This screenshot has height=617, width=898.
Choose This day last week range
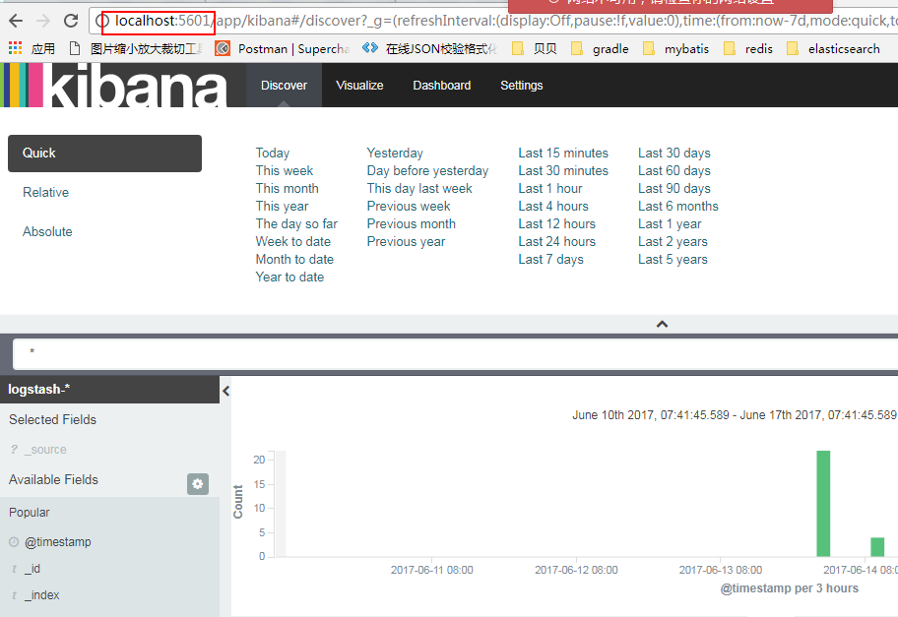coord(419,188)
